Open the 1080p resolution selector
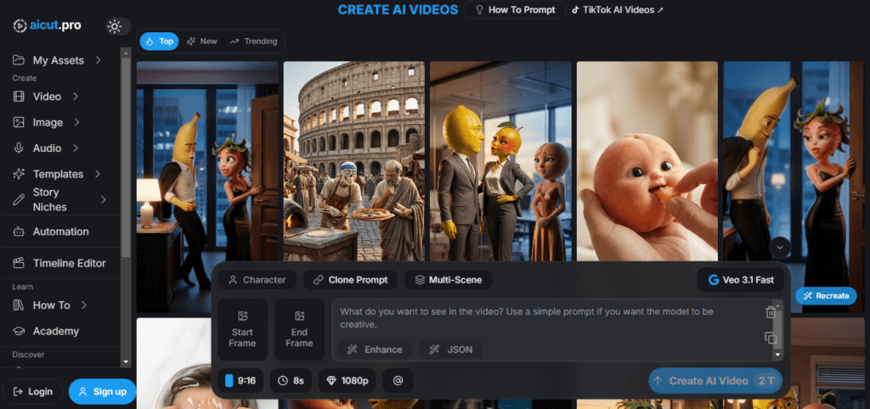The image size is (870, 409). [347, 381]
